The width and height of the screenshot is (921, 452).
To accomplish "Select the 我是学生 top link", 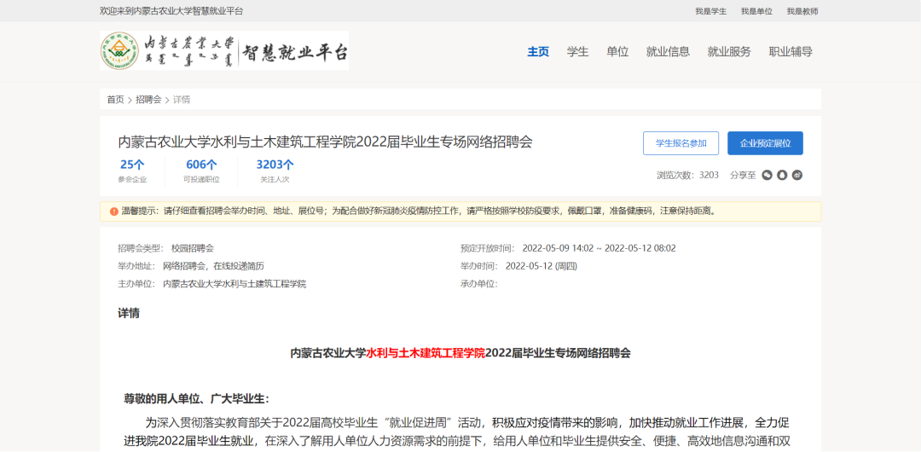I will [x=710, y=11].
